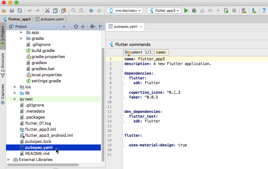Toggle the 1: Project side tab
Image resolution: width=268 pixels, height=169 pixels.
[3, 36]
